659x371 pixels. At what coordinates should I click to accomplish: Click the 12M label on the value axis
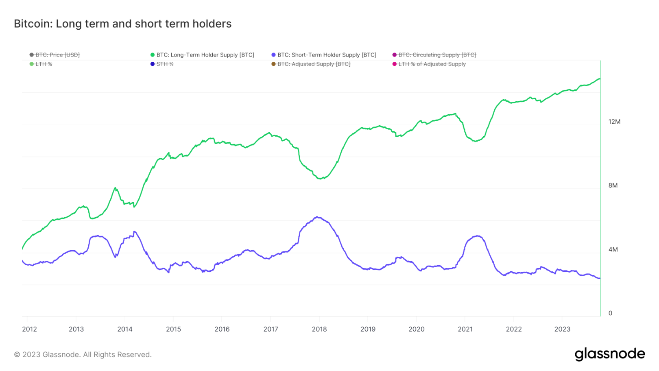pyautogui.click(x=614, y=122)
